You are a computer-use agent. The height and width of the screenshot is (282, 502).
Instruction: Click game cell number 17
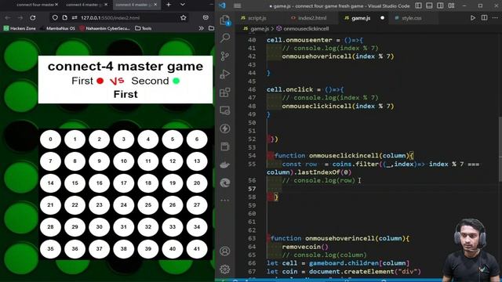[124, 183]
